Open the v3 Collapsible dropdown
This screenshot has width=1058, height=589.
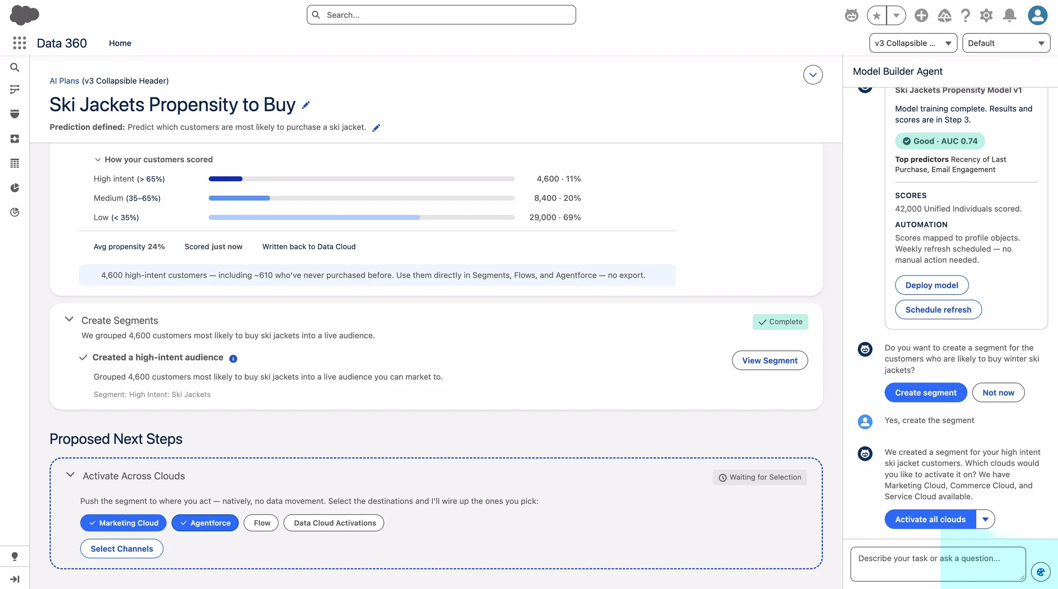(913, 43)
